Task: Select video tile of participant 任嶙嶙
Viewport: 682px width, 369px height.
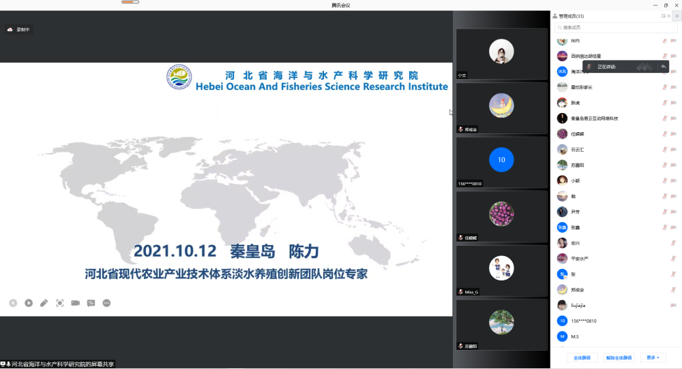Action: [501, 216]
